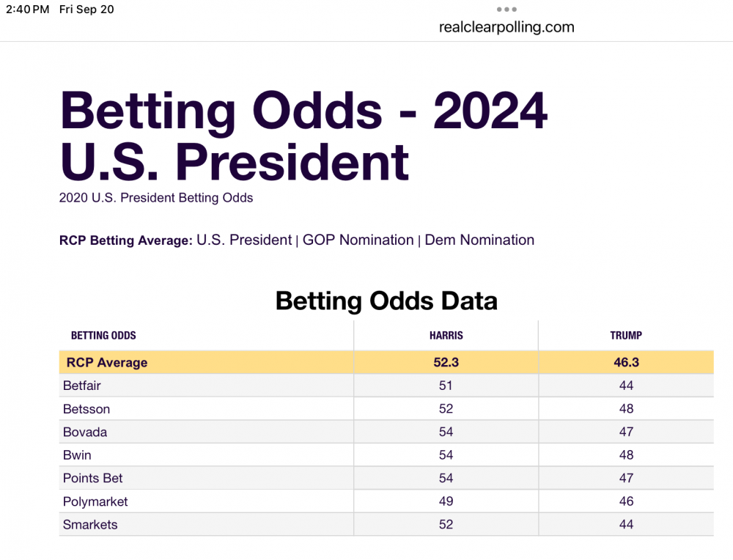Click the Betfair row label
The image size is (733, 560).
click(x=82, y=386)
